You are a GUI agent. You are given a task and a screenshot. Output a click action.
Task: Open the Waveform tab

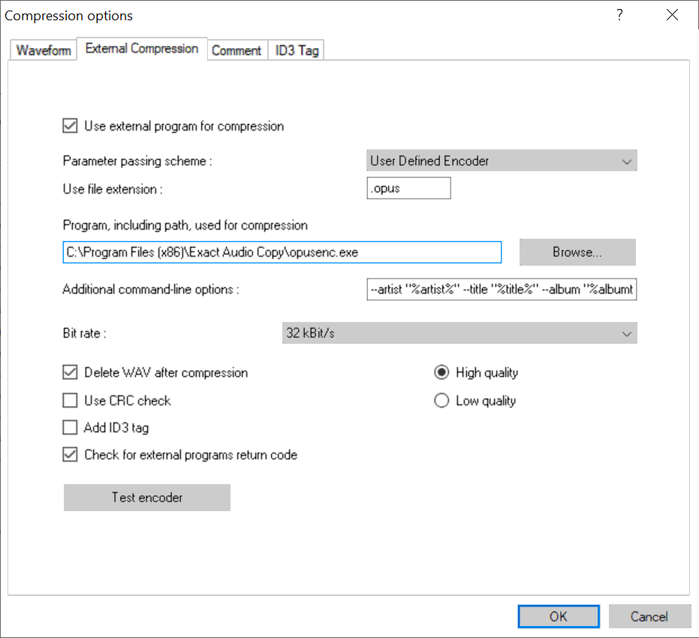[44, 50]
